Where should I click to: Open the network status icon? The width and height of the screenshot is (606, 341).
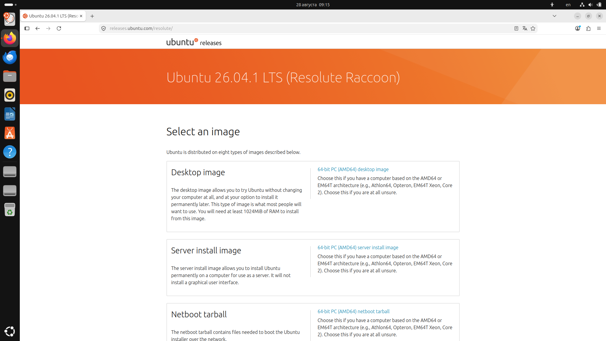582,5
